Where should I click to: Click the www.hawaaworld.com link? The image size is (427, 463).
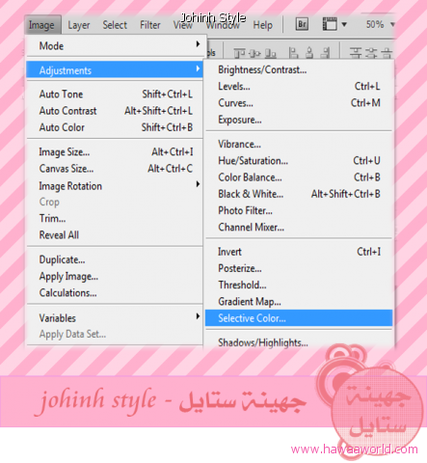tap(355, 449)
